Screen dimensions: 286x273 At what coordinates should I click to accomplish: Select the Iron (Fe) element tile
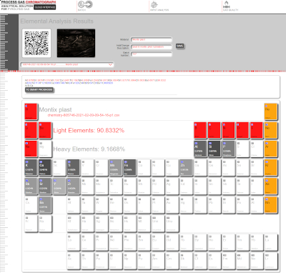tap(129, 168)
